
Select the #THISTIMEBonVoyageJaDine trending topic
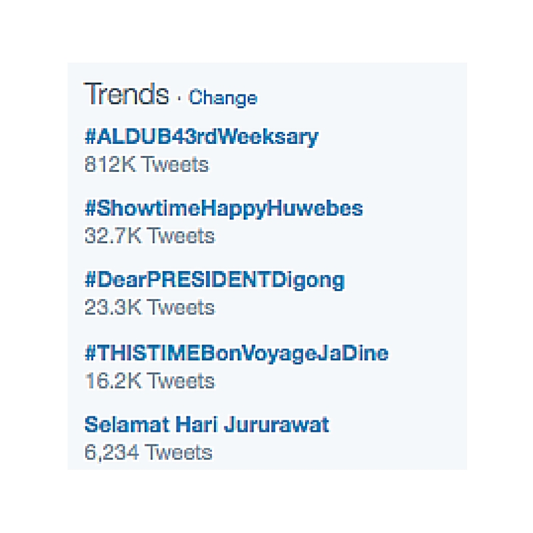(x=236, y=353)
